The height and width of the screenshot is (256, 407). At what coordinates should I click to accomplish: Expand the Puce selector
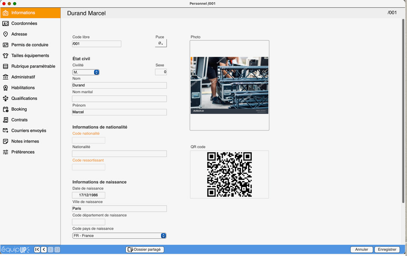pyautogui.click(x=161, y=43)
